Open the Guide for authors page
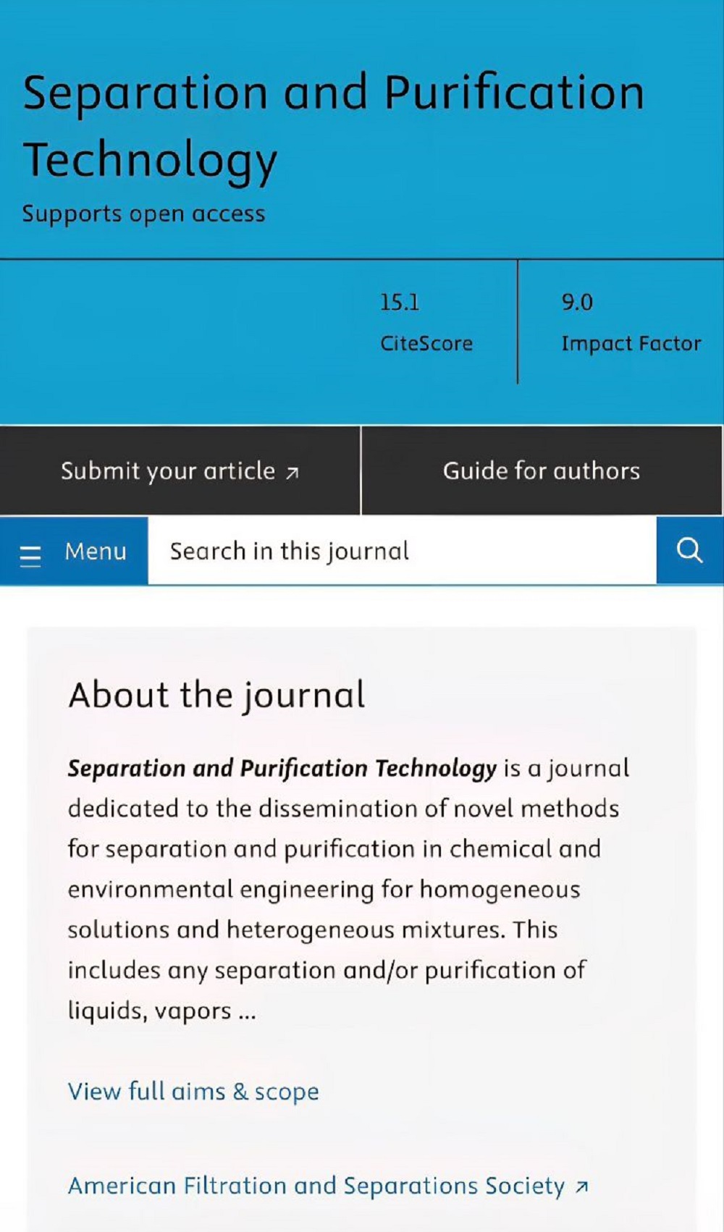The image size is (724, 1232). pos(541,471)
